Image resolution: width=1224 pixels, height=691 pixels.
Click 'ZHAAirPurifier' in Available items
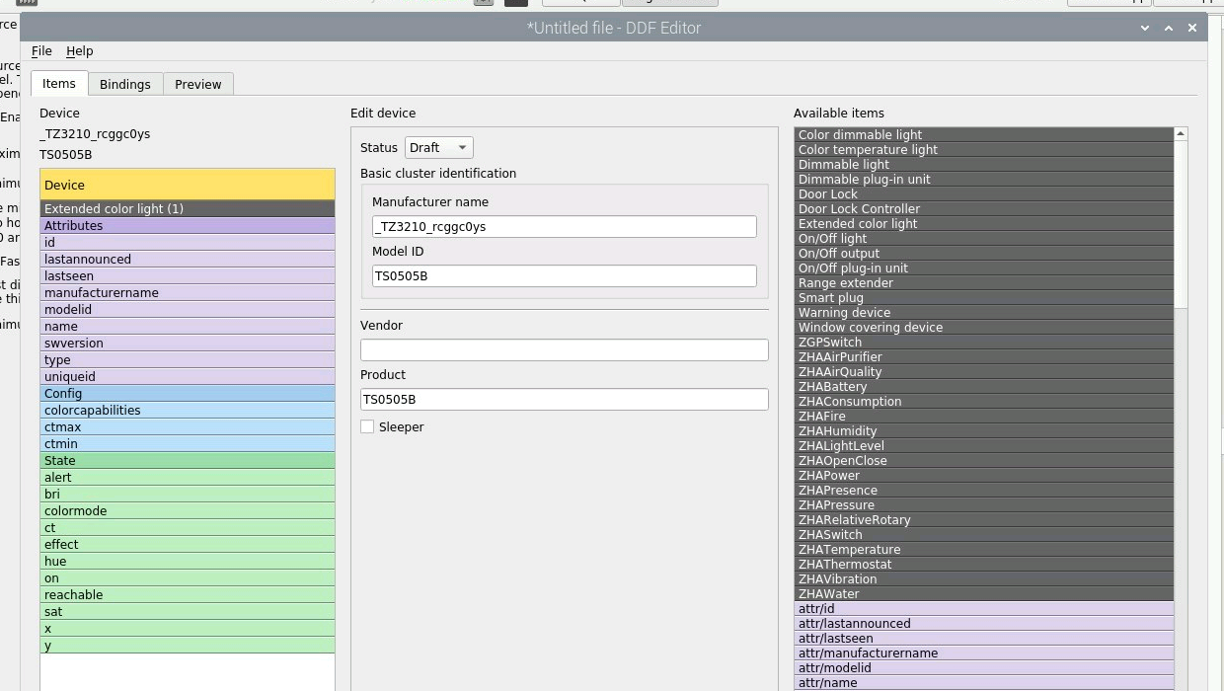(x=984, y=357)
